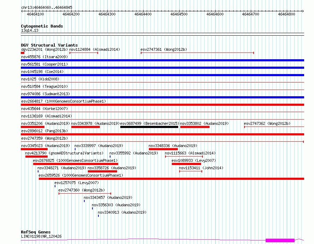The image size is (314, 244).
Task: Click esv2896012 (Pang2013b) label
Action: pyautogui.click(x=44, y=131)
